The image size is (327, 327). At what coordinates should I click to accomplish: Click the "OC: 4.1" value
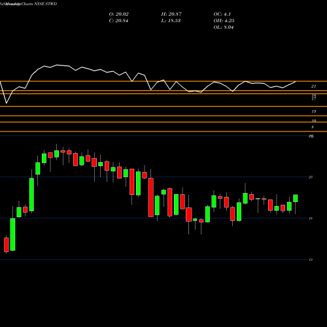point(222,14)
